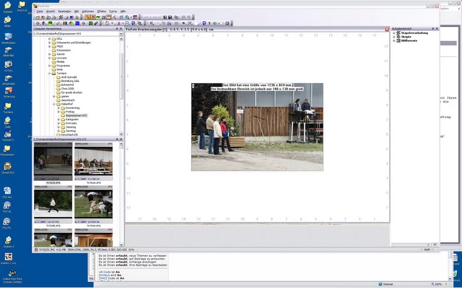The height and width of the screenshot is (288, 462).
Task: Expand the Portraets folder
Action: click(58, 123)
